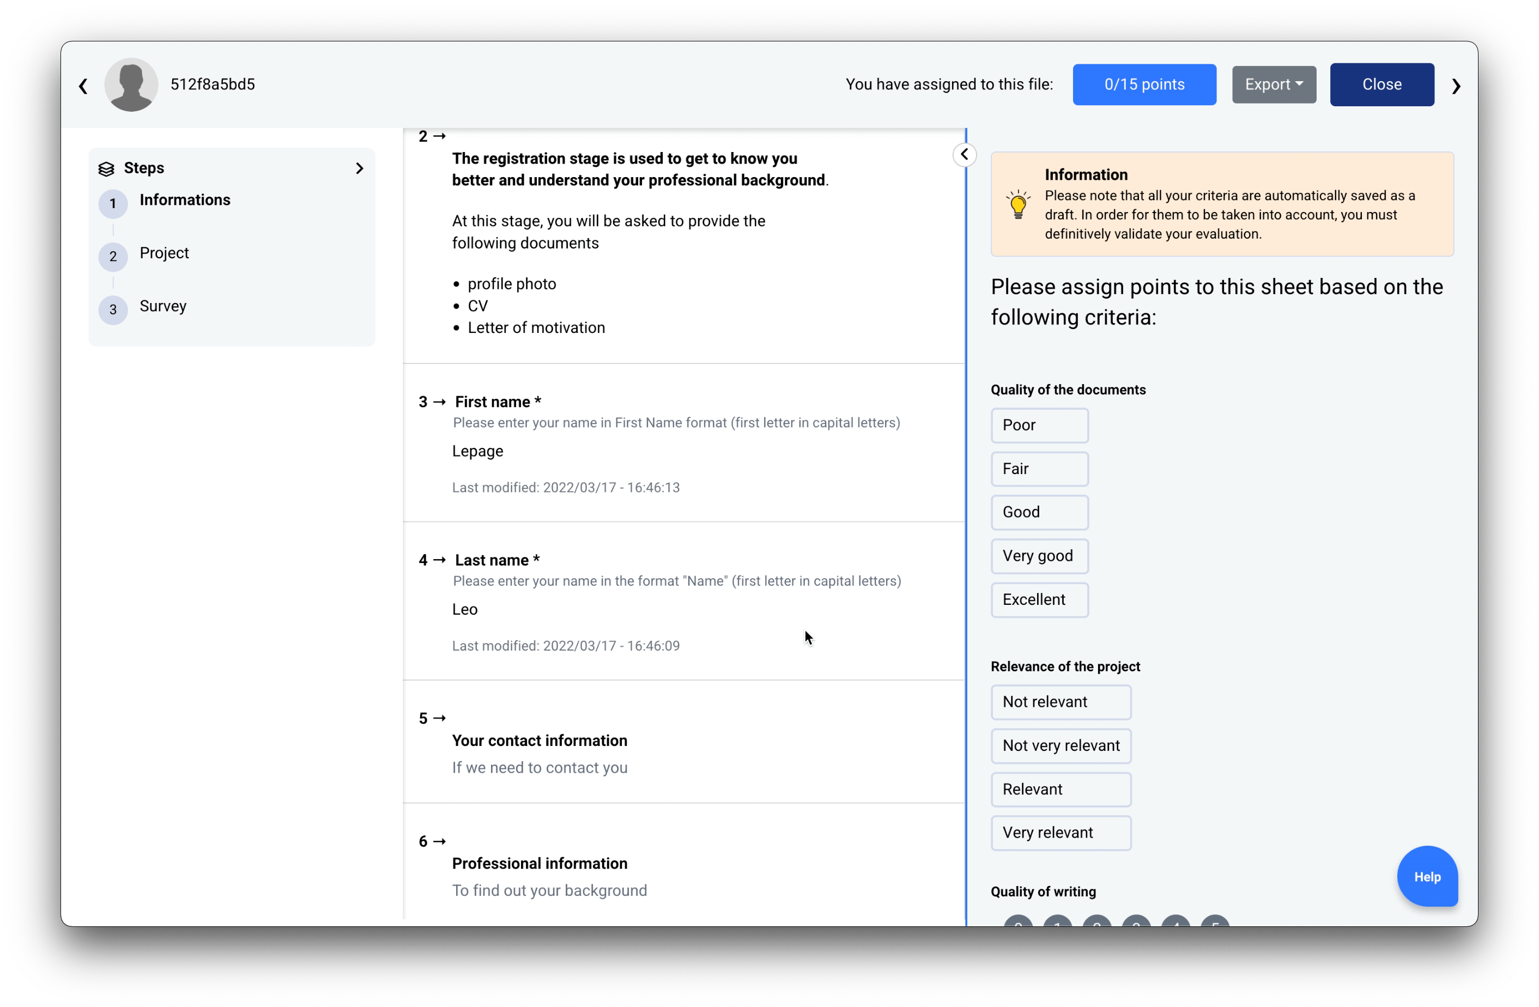
Task: Collapse the evaluation panel using round chevron
Action: 964,155
